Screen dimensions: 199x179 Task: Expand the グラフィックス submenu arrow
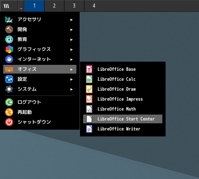[72, 50]
